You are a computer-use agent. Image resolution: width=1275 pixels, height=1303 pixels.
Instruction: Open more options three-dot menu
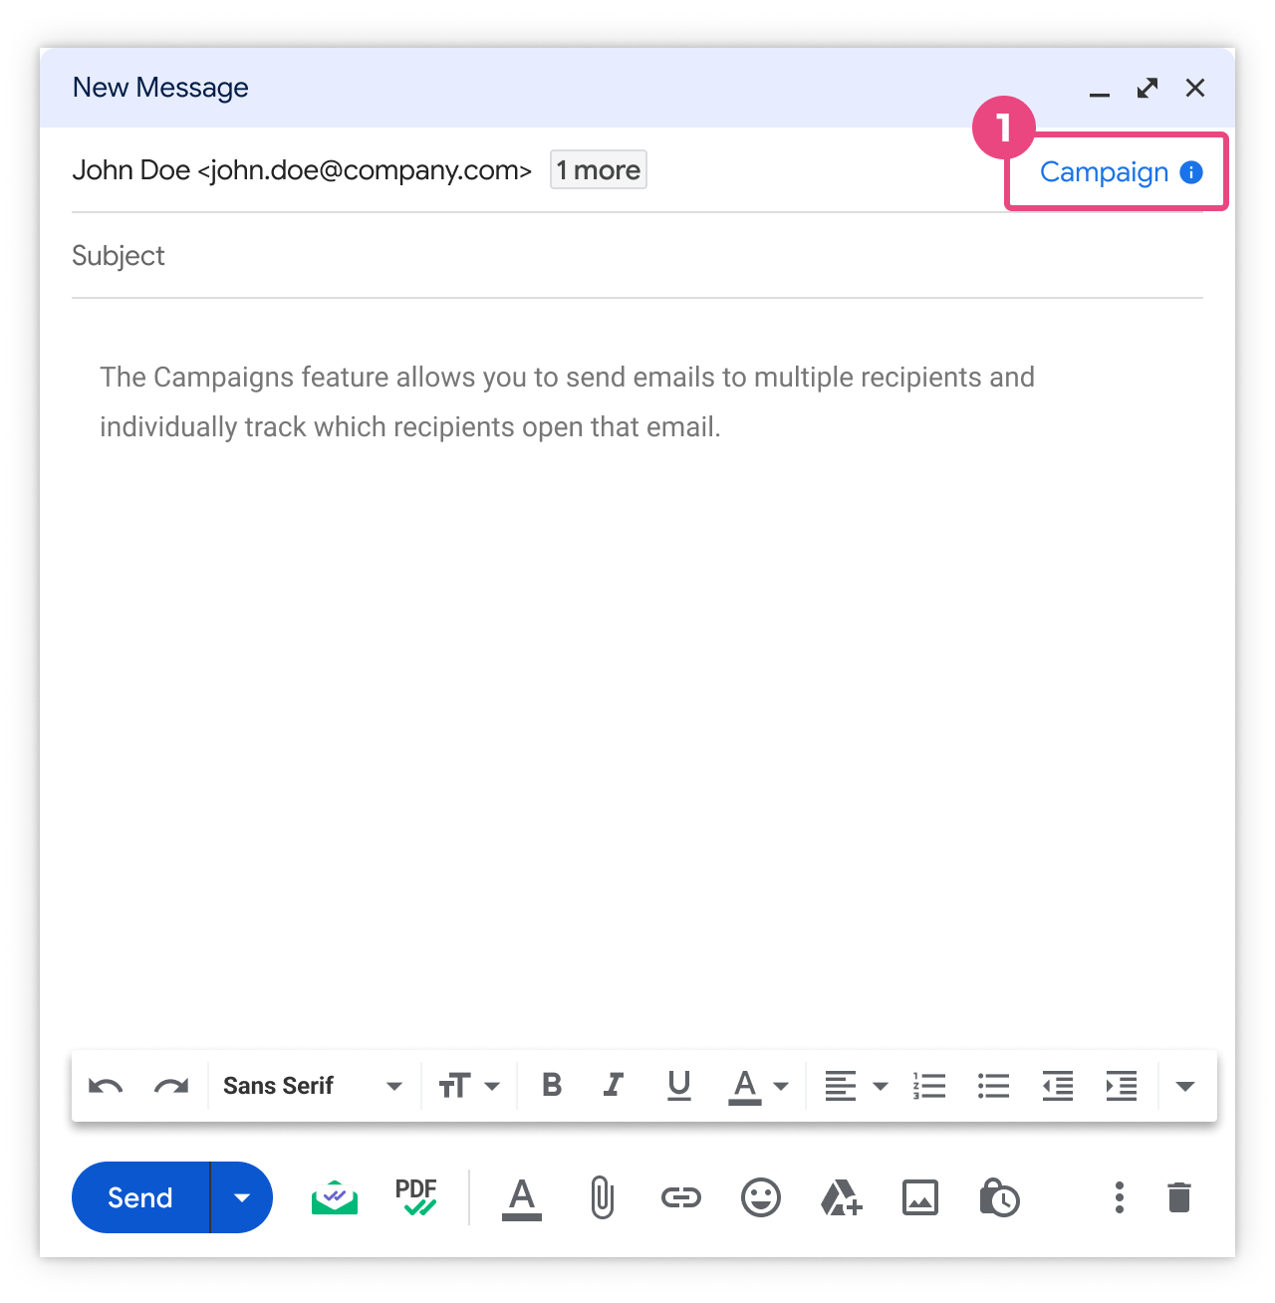tap(1120, 1197)
